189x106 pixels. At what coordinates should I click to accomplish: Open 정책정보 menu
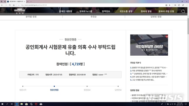[x=106, y=11]
